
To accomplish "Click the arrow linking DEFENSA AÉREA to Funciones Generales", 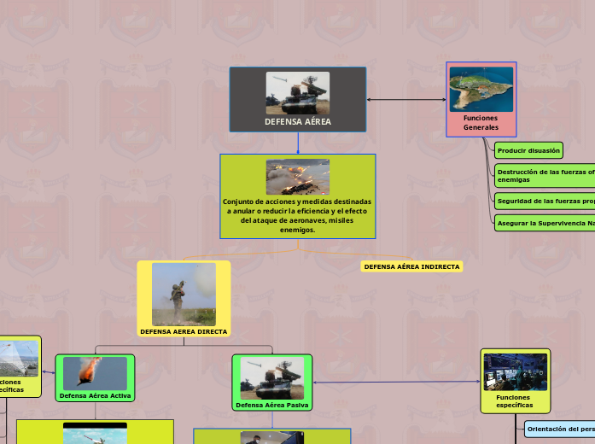I will [x=406, y=100].
